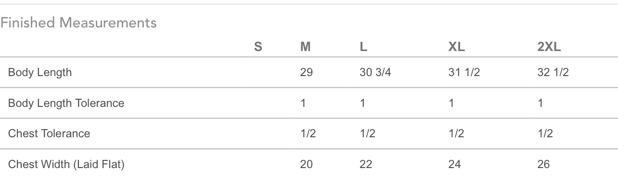The width and height of the screenshot is (618, 196).
Task: Click the Chest Tolerance row label
Action: pos(49,133)
